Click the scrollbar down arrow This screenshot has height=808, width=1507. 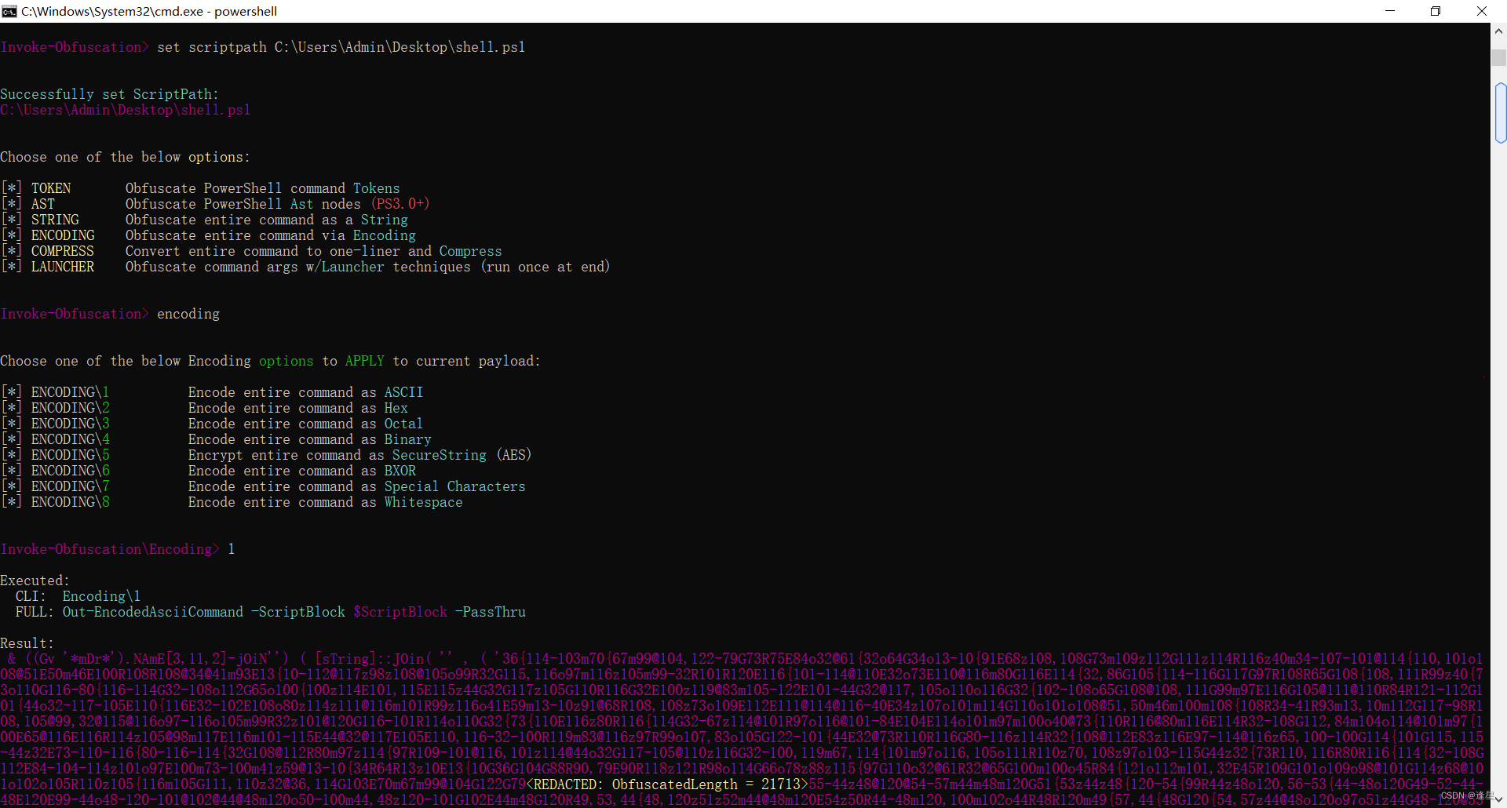point(1498,799)
